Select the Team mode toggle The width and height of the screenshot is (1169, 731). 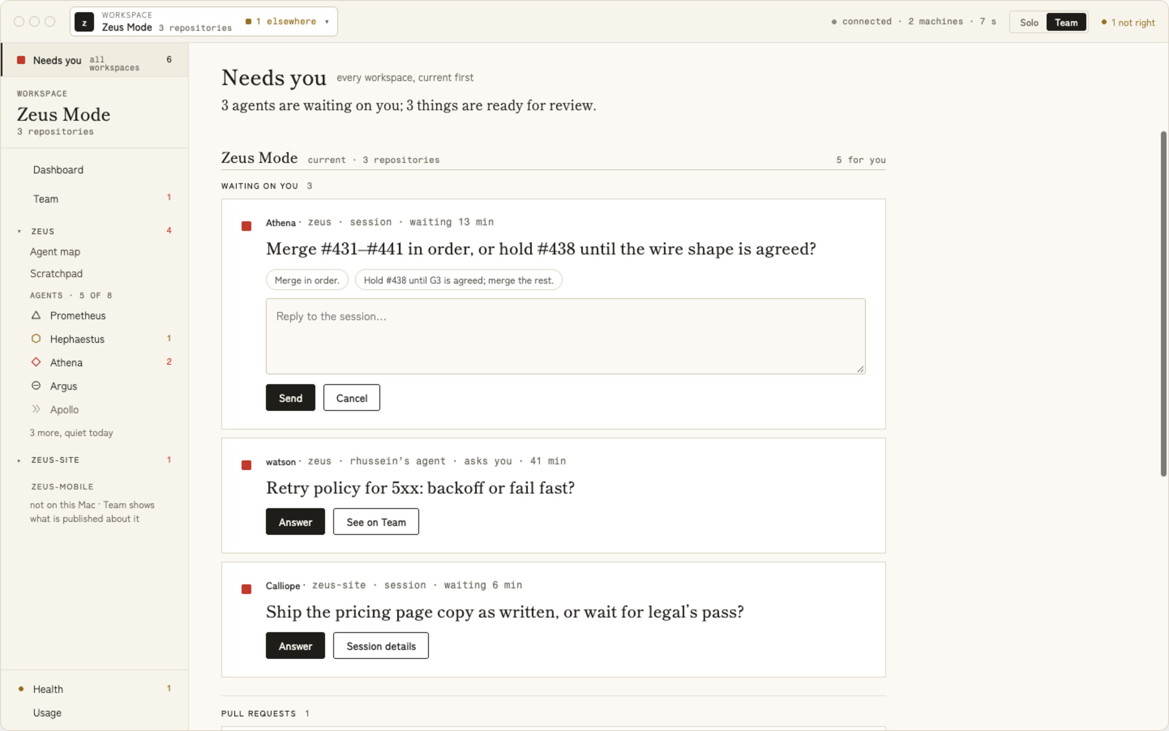tap(1066, 22)
